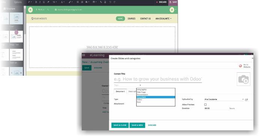
Task: Expand the Ana Escalante user dropdown
Action: click(163, 19)
